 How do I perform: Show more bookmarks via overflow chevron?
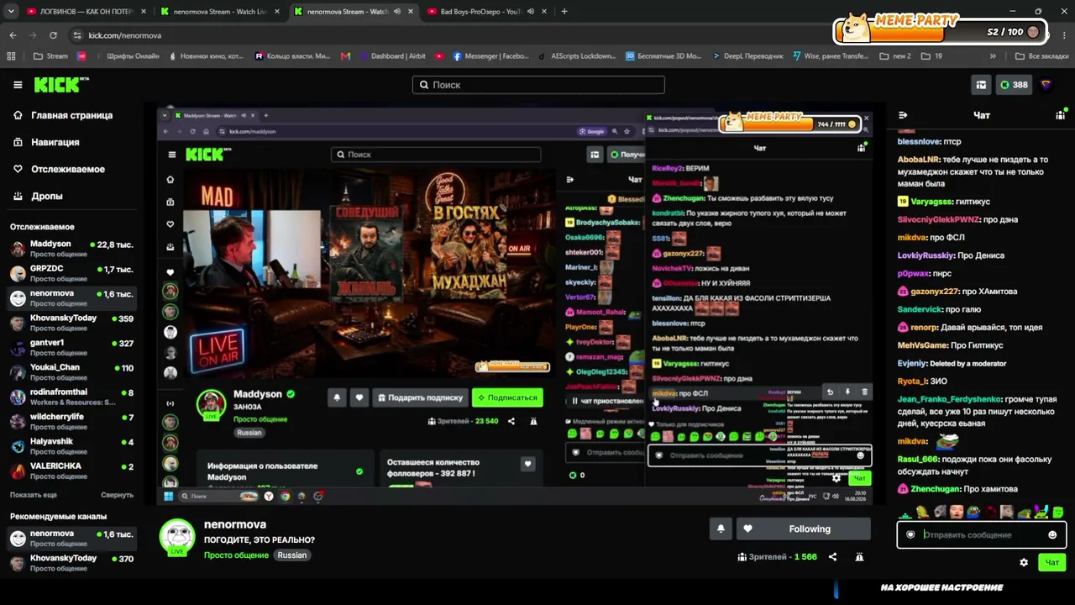pos(993,56)
